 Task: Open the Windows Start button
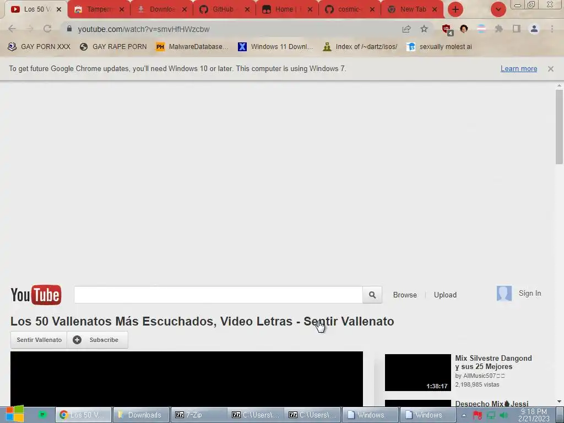click(x=14, y=414)
